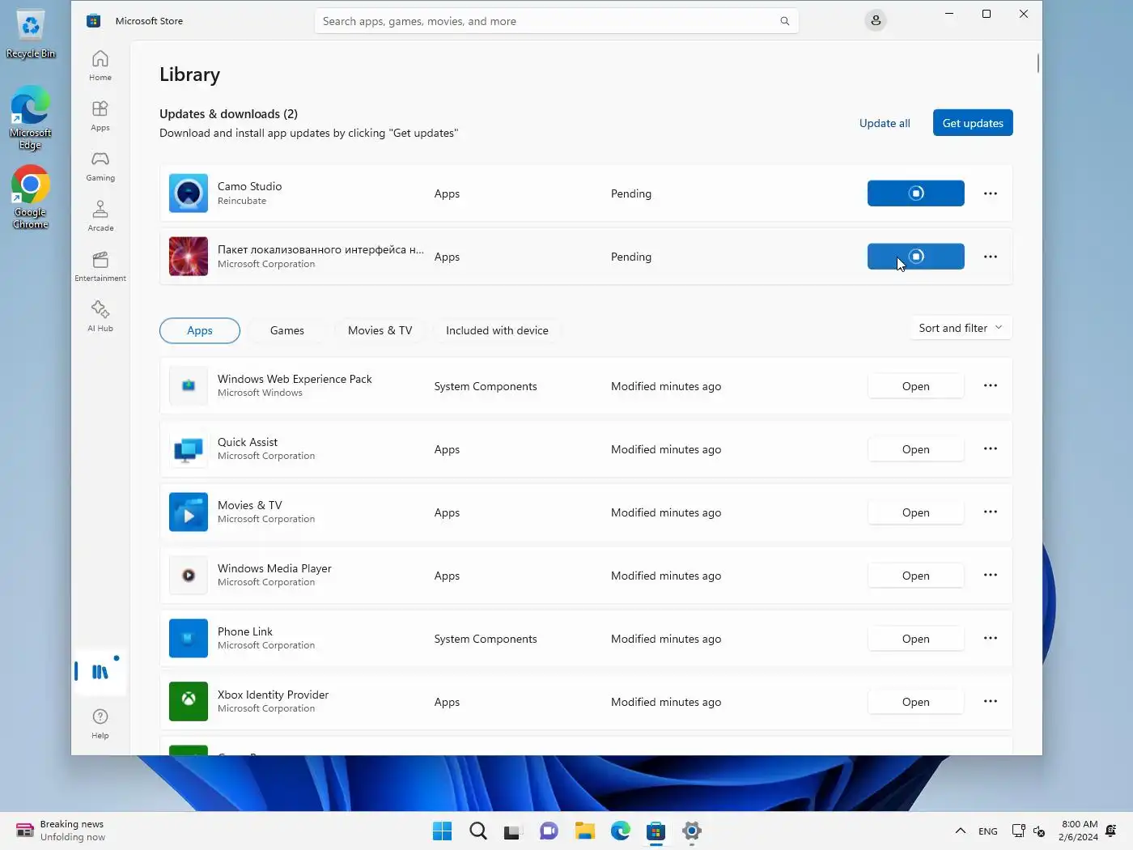Select the Library icon in sidebar

click(x=100, y=672)
